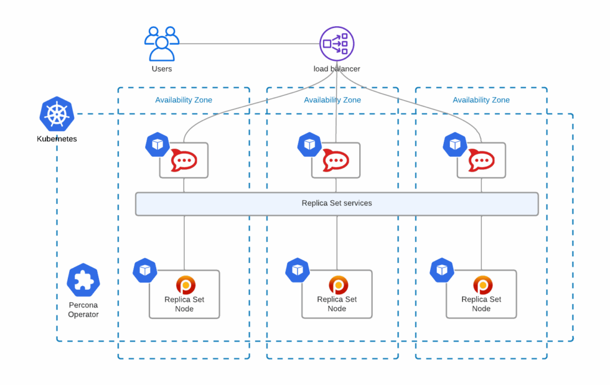Click the "Percona Operator" text label
Screen dimensions: 610x385
coord(83,310)
